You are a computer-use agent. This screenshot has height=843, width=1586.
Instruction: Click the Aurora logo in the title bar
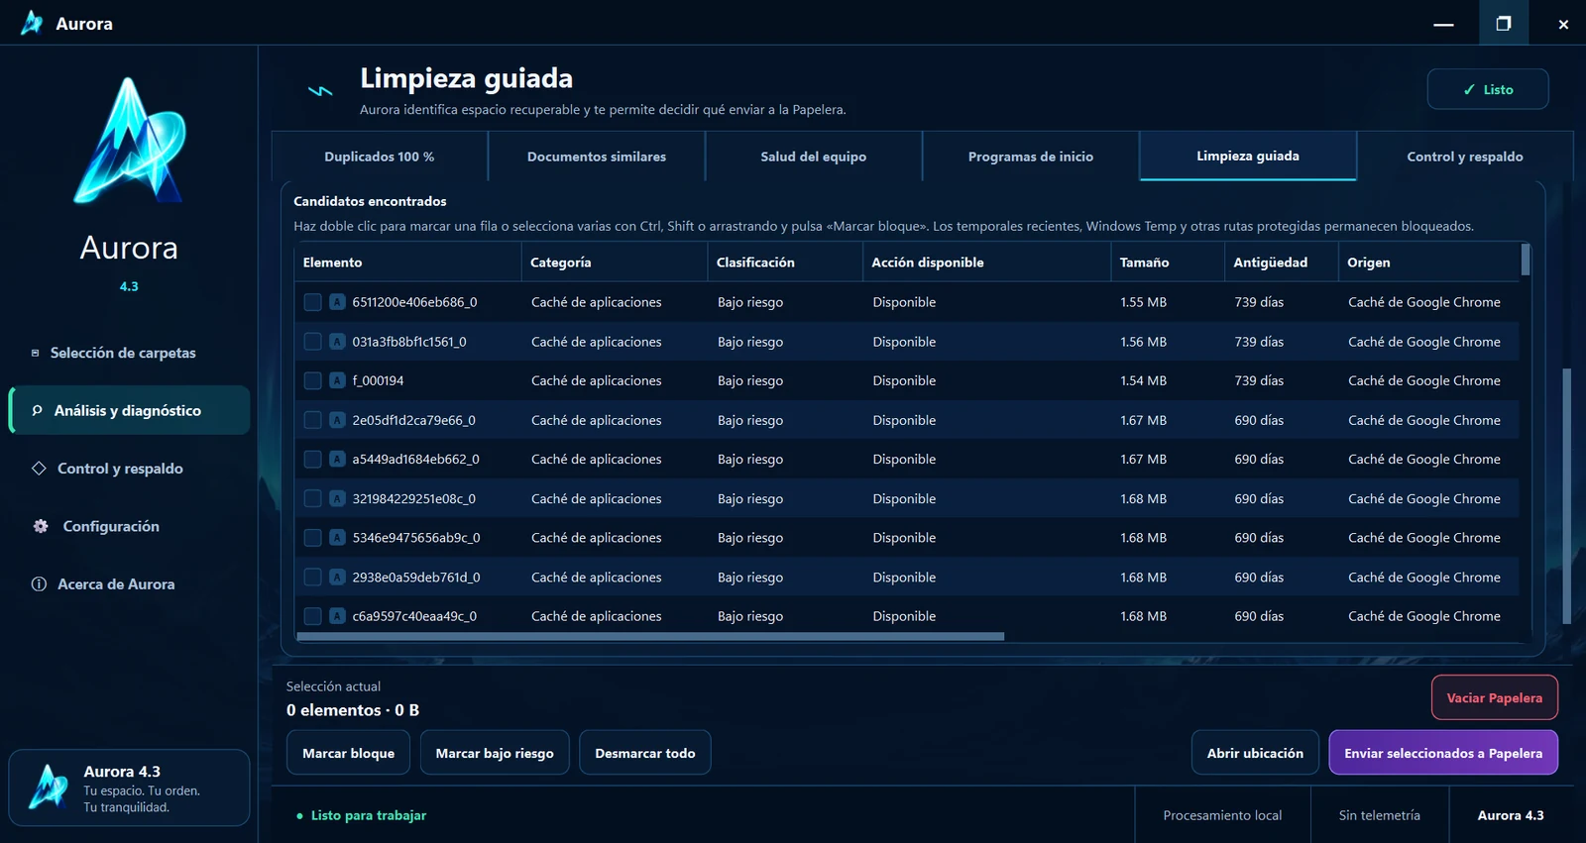[x=32, y=23]
